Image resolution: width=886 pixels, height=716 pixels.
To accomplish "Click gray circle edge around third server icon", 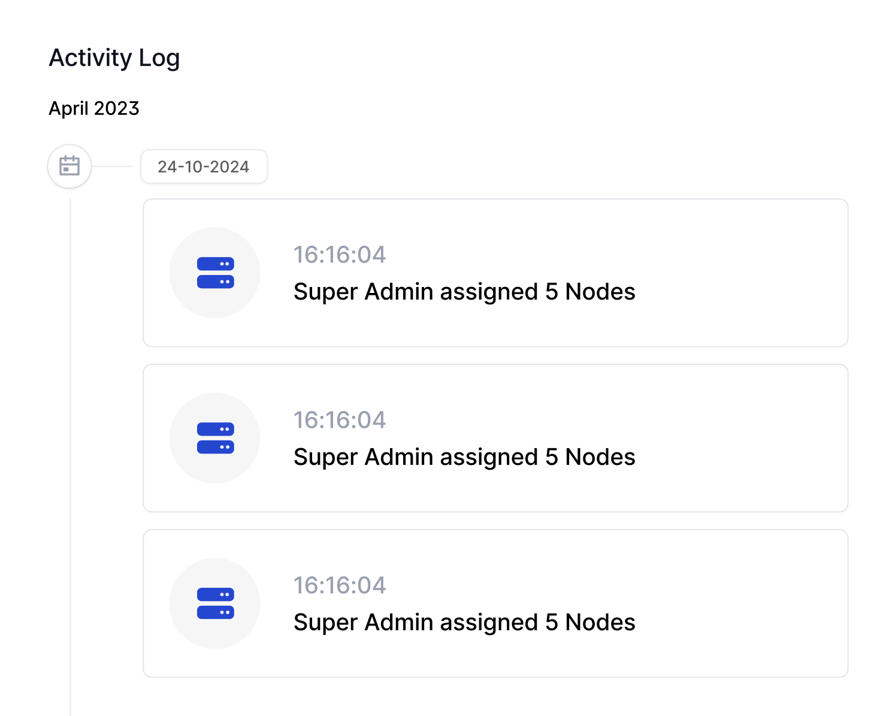I will (x=177, y=603).
